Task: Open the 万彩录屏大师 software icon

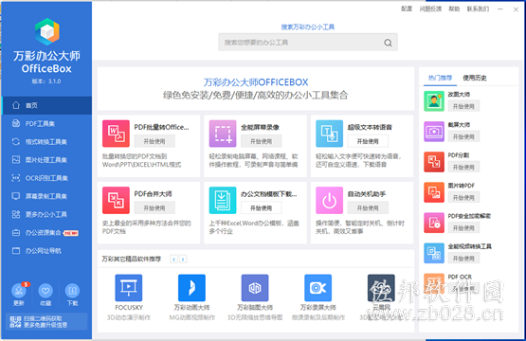Action: (x=317, y=288)
